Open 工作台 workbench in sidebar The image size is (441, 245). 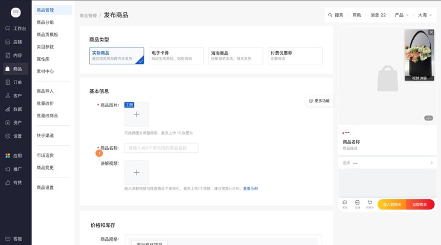coord(16,28)
